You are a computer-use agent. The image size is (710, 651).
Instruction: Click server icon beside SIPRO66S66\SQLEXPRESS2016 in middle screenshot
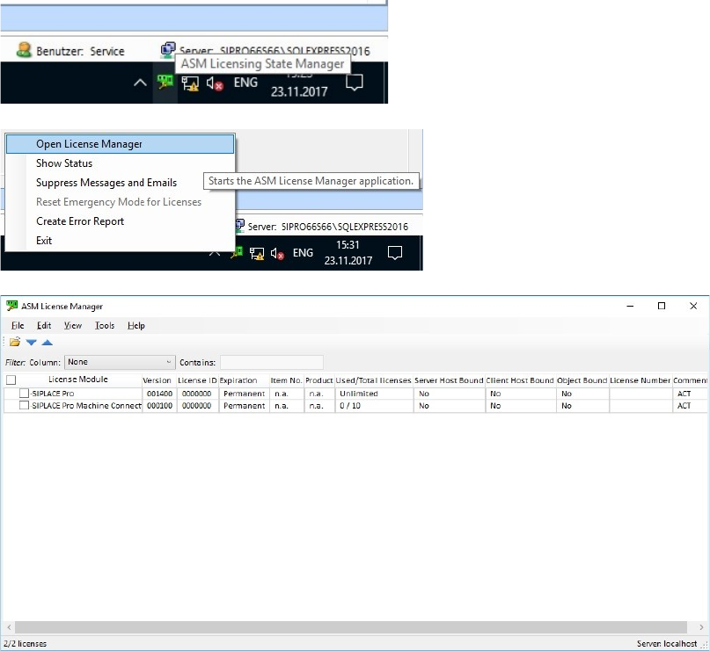239,226
